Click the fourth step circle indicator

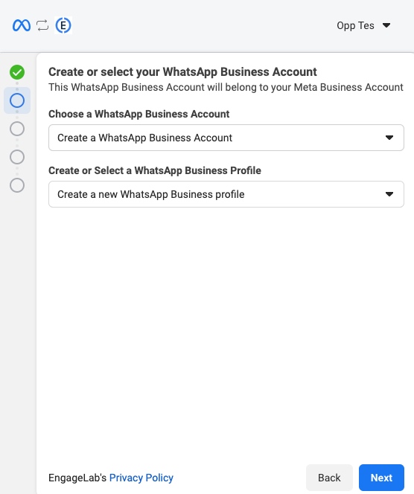[17, 157]
